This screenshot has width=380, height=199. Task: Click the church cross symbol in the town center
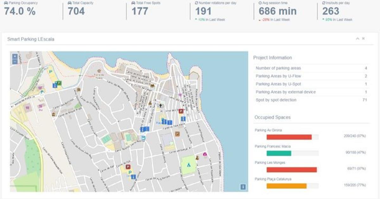[x=161, y=106]
